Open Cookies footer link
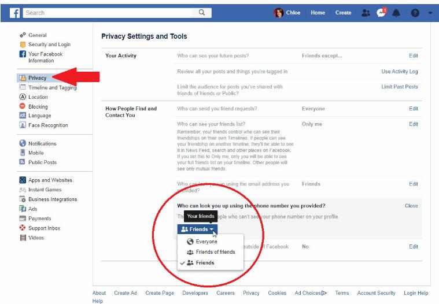 tap(277, 293)
